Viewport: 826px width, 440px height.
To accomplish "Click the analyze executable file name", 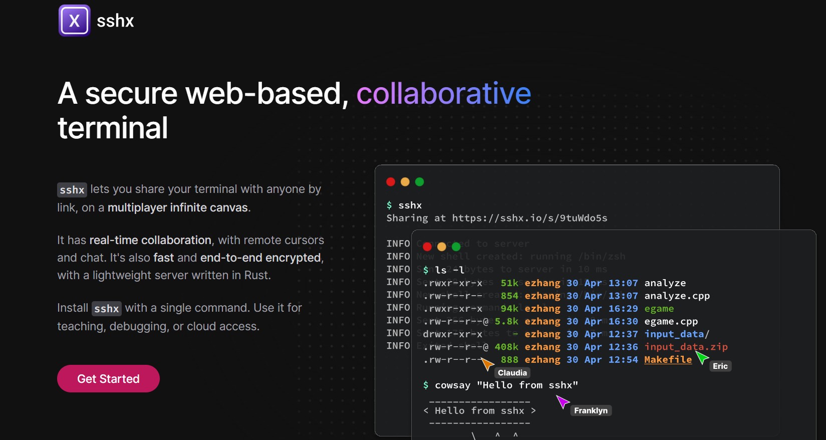I will tap(665, 283).
